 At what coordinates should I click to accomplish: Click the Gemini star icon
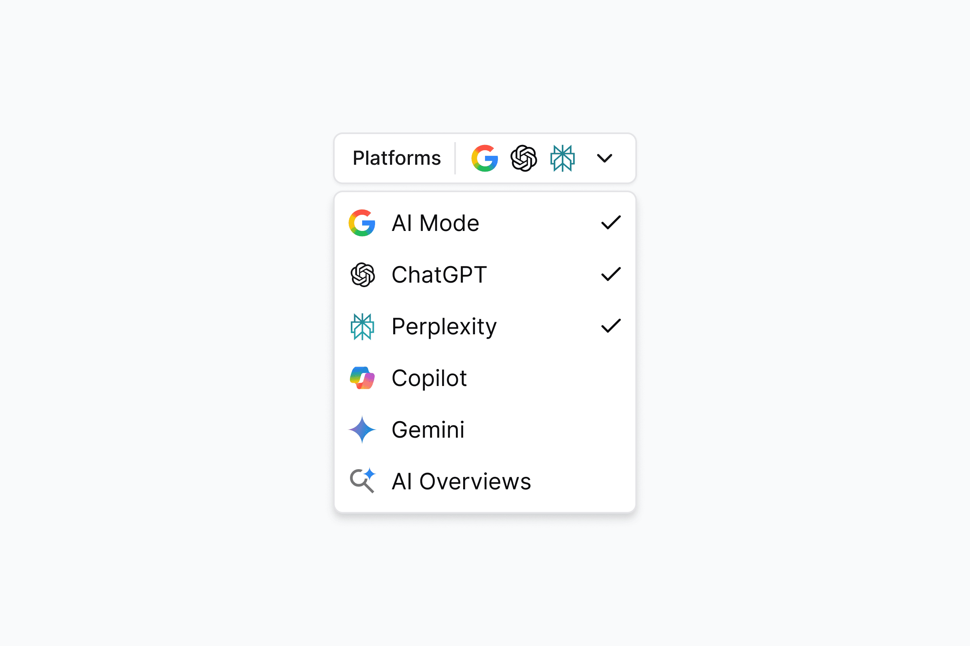pyautogui.click(x=362, y=430)
